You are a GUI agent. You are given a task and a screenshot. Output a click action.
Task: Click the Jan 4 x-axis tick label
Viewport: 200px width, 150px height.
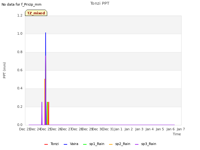click(149, 129)
